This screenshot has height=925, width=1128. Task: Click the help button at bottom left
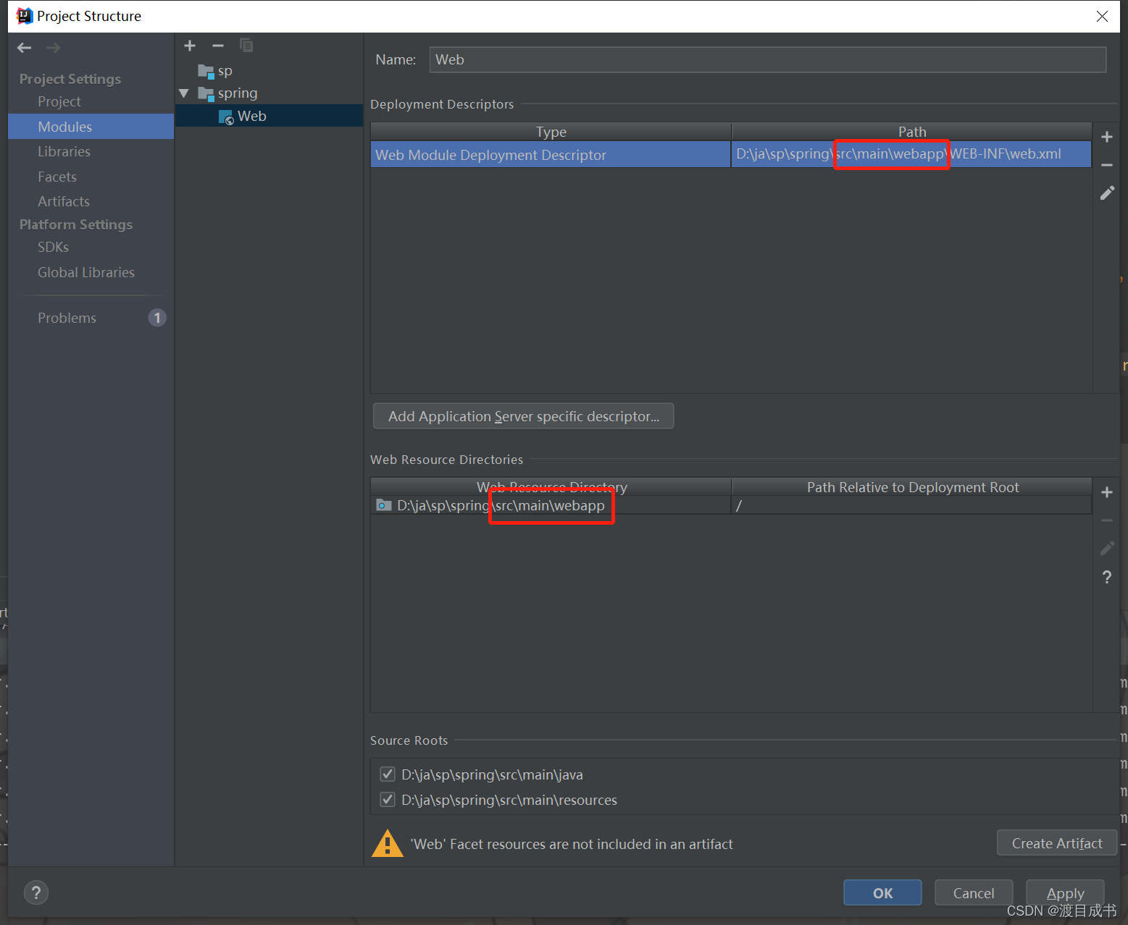36,892
